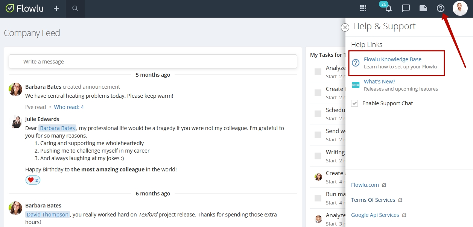473x227 pixels.
Task: Open the user profile avatar menu
Action: coord(460,8)
